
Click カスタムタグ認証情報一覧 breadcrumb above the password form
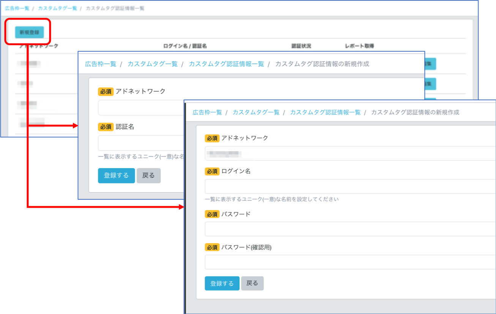pyautogui.click(x=325, y=112)
